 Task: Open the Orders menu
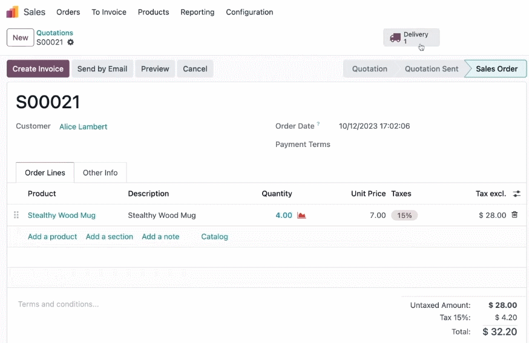(x=68, y=12)
